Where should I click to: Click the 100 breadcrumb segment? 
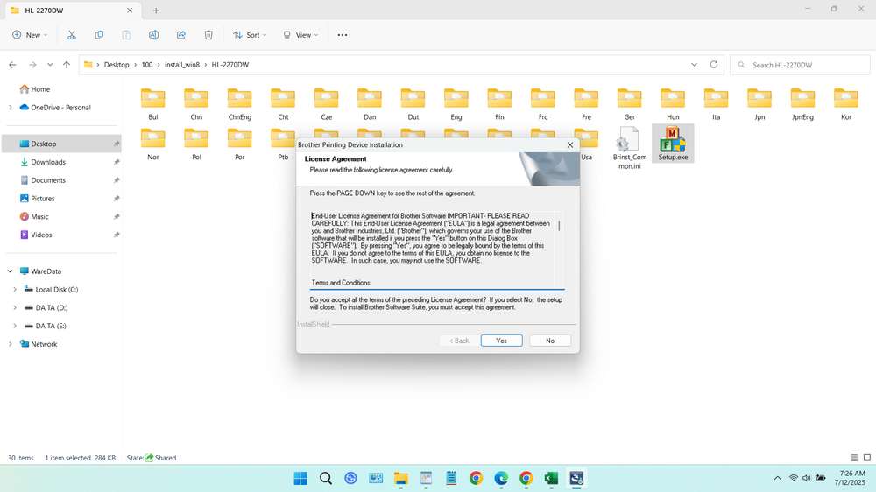click(147, 65)
